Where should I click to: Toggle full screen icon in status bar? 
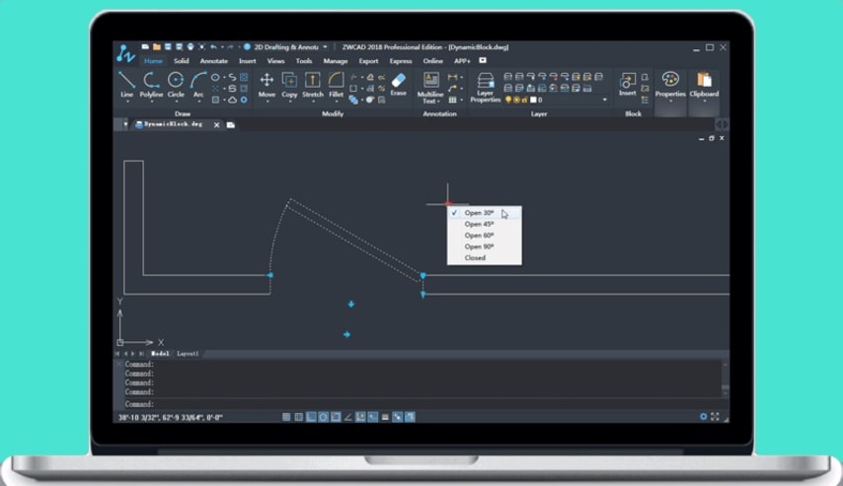click(x=716, y=417)
